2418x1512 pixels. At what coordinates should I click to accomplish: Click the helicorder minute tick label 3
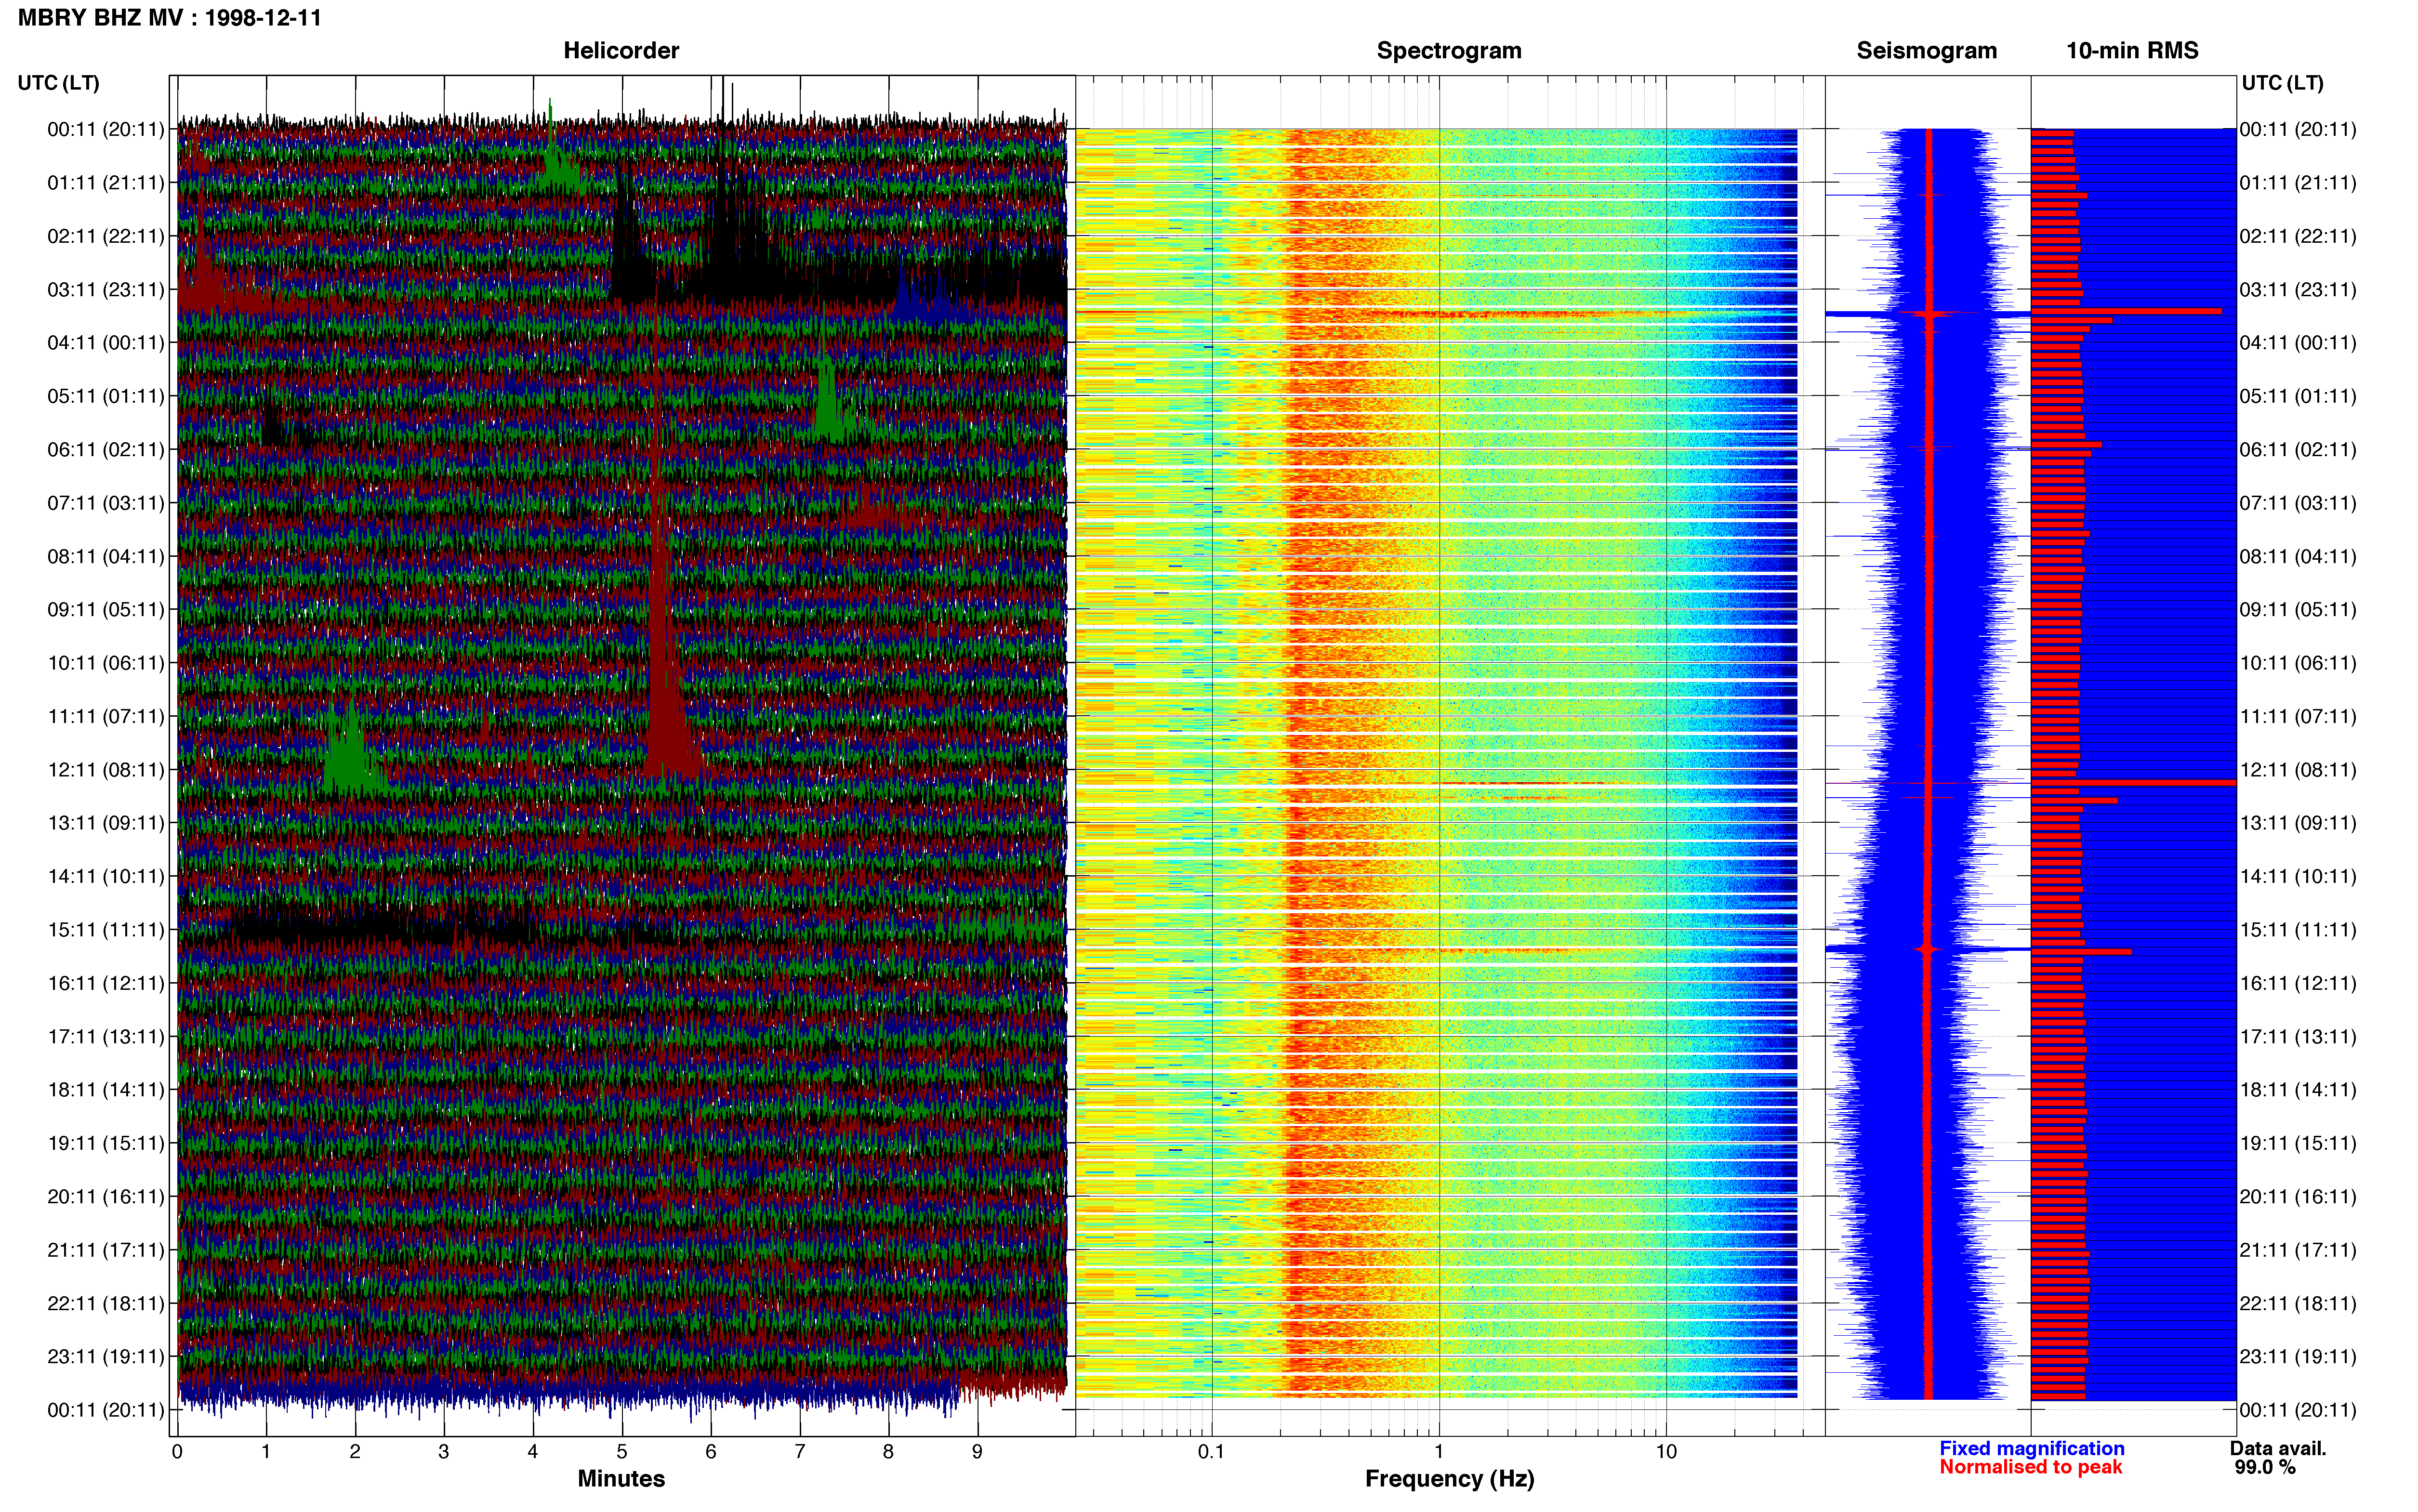pos(444,1452)
